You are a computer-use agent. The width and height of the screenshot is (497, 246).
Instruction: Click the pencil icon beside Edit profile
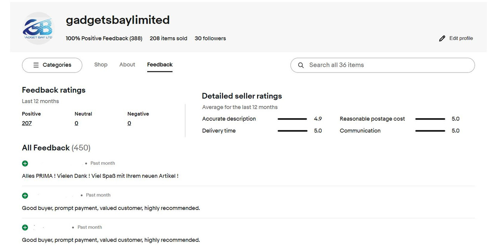coord(442,38)
